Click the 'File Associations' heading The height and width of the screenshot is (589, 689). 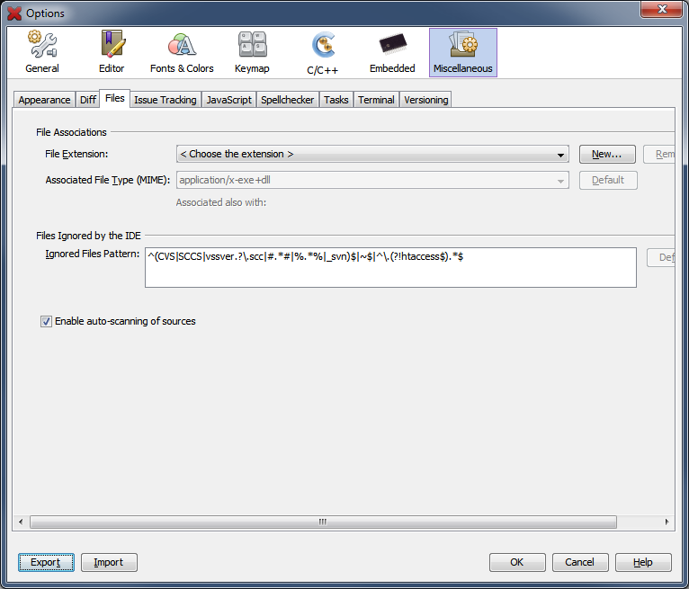pos(71,132)
